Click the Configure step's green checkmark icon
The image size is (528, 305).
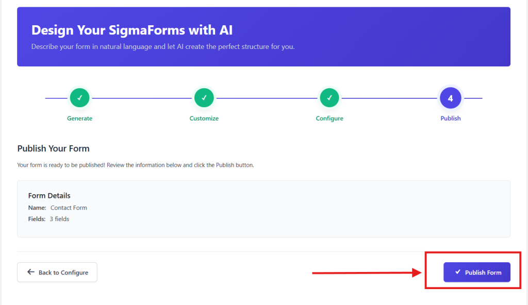point(329,97)
